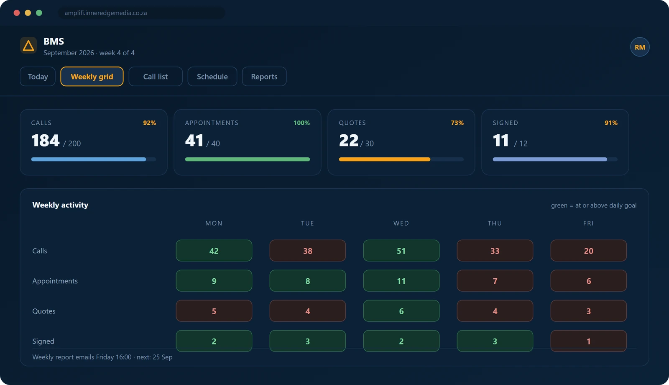Open the Reports tab
The width and height of the screenshot is (669, 385).
[x=264, y=77]
